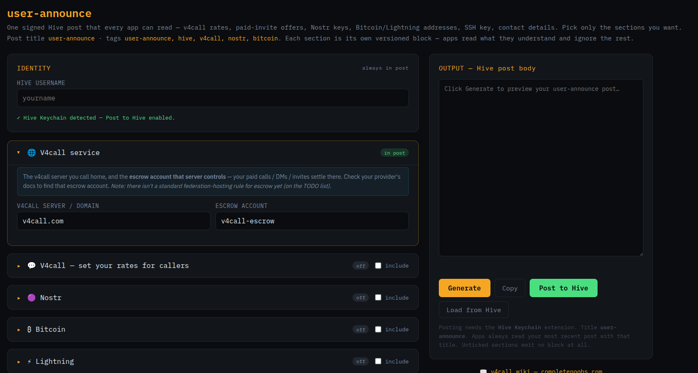The height and width of the screenshot is (373, 698).
Task: Enable include checkbox for V4call rates section
Action: coord(378,265)
